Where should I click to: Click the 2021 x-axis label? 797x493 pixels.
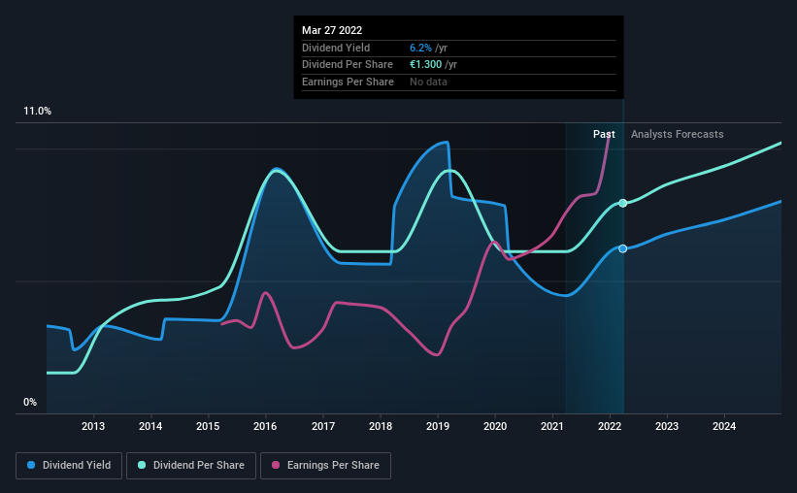click(552, 426)
